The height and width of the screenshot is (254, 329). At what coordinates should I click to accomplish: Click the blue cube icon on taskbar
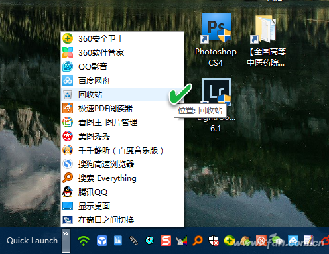click(x=102, y=241)
